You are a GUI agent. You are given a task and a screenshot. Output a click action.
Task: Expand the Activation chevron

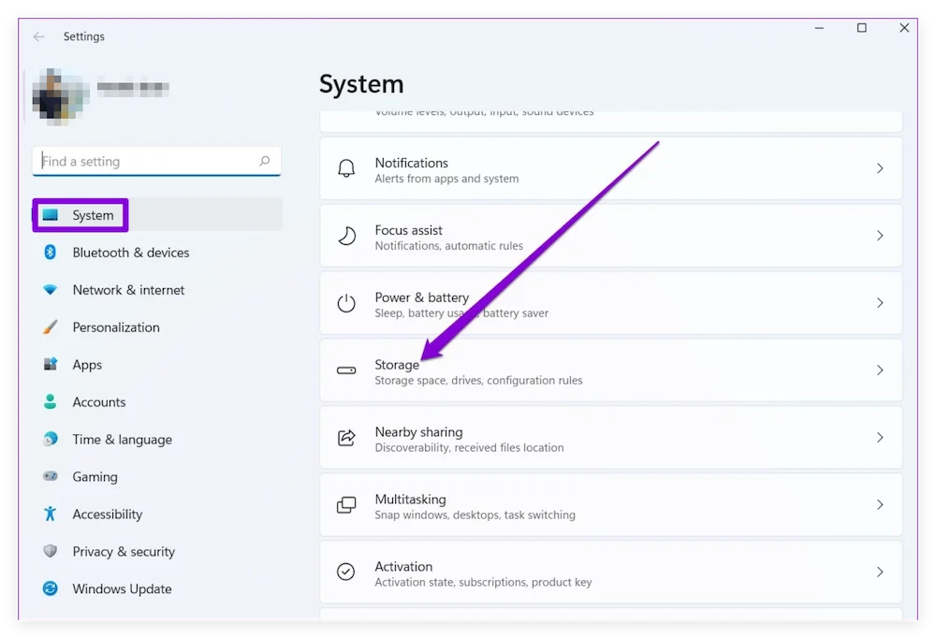click(x=880, y=572)
